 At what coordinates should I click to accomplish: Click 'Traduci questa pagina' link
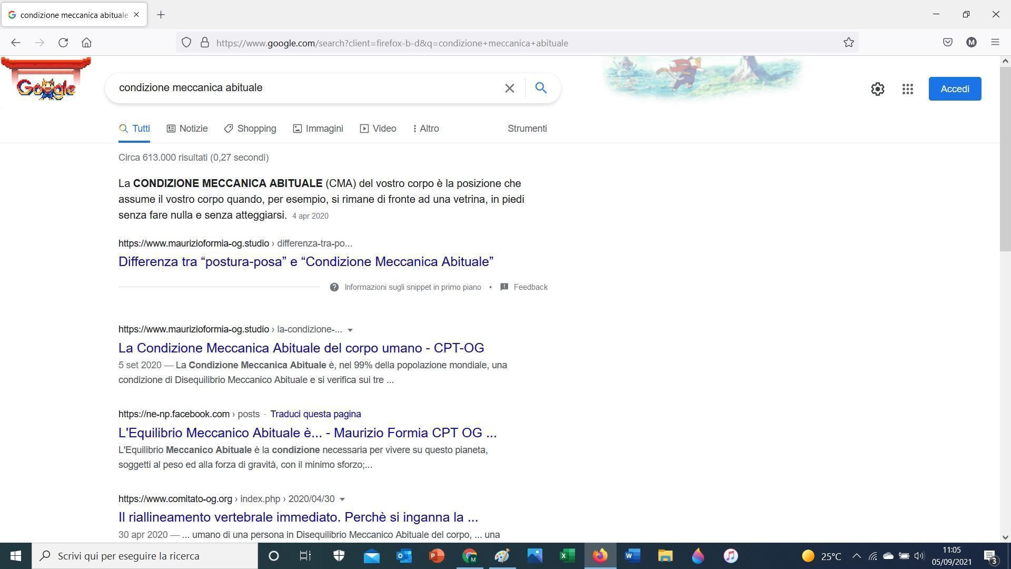(315, 414)
